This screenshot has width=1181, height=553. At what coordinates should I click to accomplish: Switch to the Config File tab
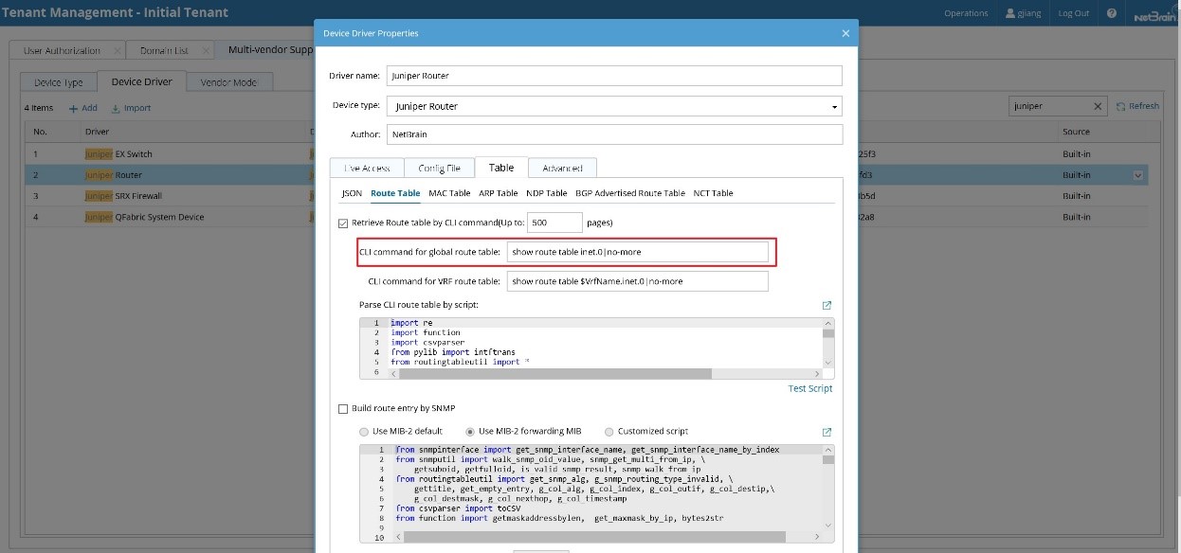pyautogui.click(x=439, y=168)
